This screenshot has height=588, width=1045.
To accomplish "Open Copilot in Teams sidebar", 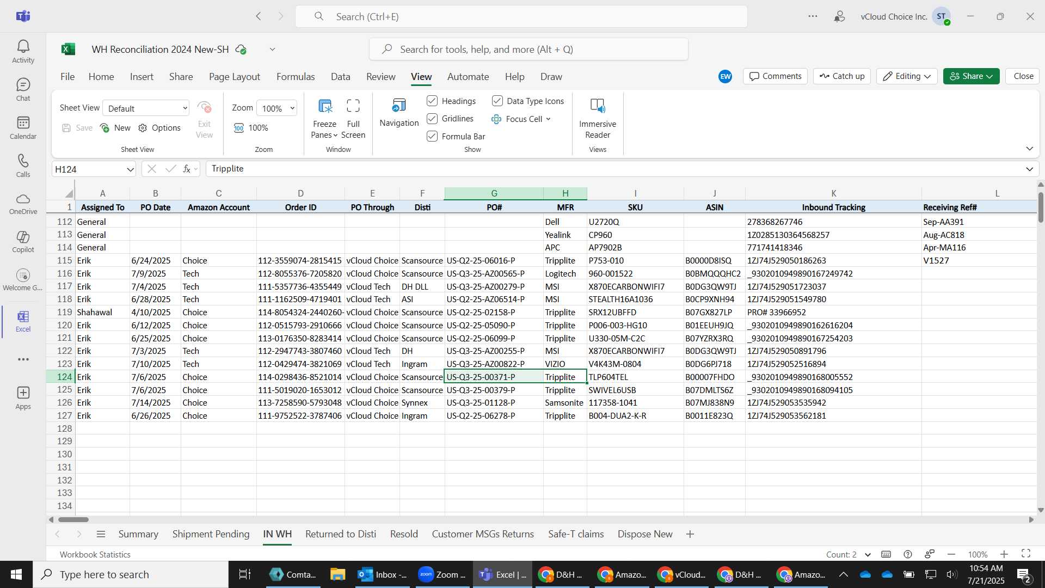I will point(23,242).
